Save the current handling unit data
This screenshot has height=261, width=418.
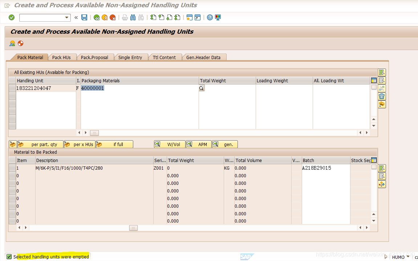(x=84, y=17)
